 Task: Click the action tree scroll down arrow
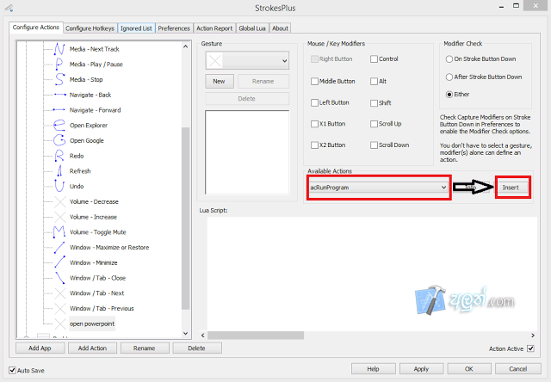tap(186, 333)
